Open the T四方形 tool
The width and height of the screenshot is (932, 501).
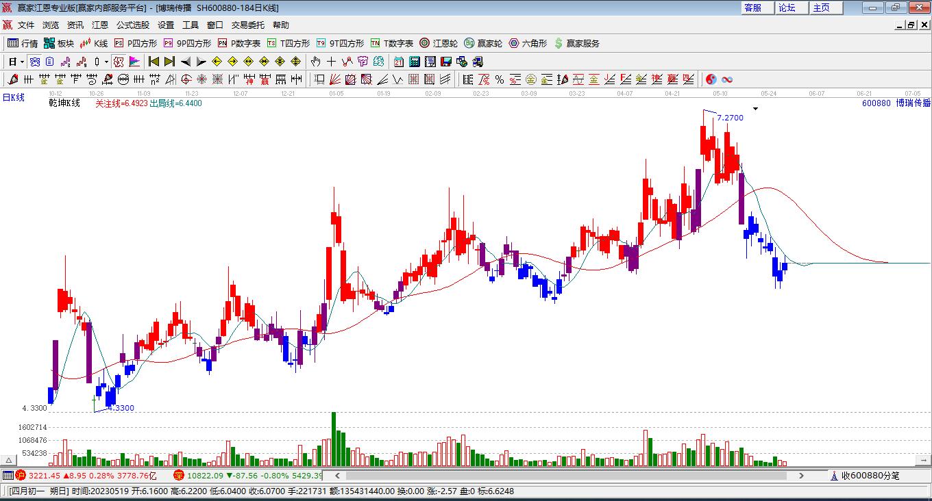click(289, 43)
